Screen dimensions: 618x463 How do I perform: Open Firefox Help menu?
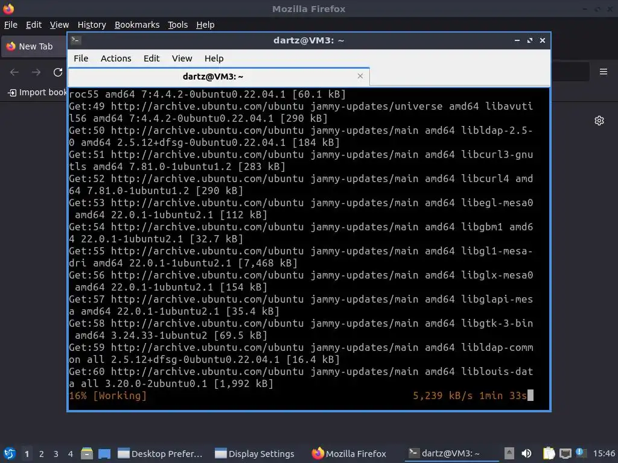pos(205,25)
